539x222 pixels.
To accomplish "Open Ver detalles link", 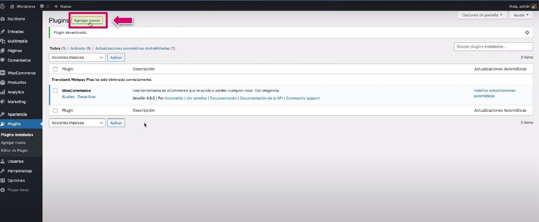I will tap(197, 98).
